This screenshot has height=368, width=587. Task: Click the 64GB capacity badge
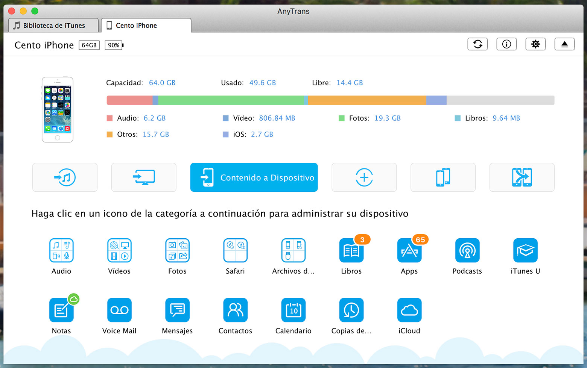(x=89, y=45)
